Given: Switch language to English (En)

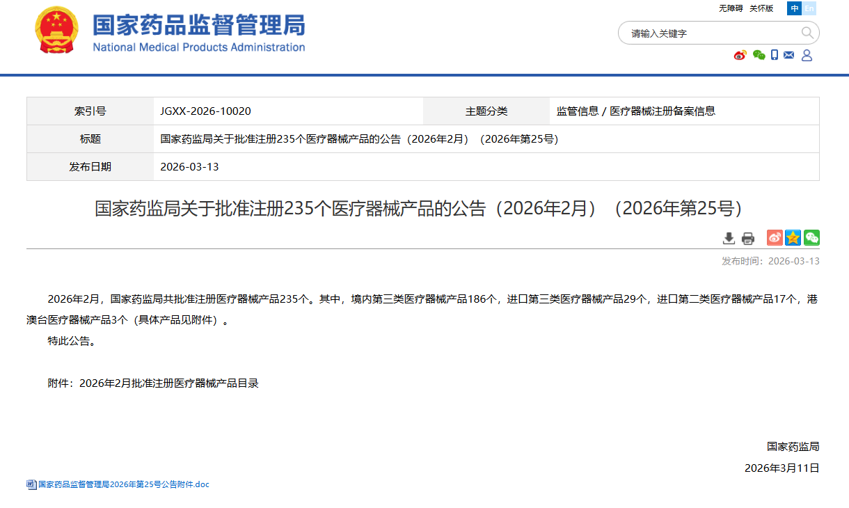Looking at the screenshot, I should tap(809, 8).
